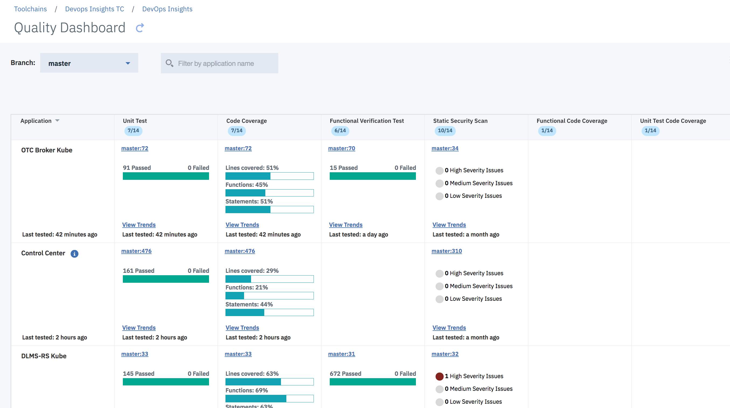Click OTC Broker Kube lines covered progress bar

(269, 176)
